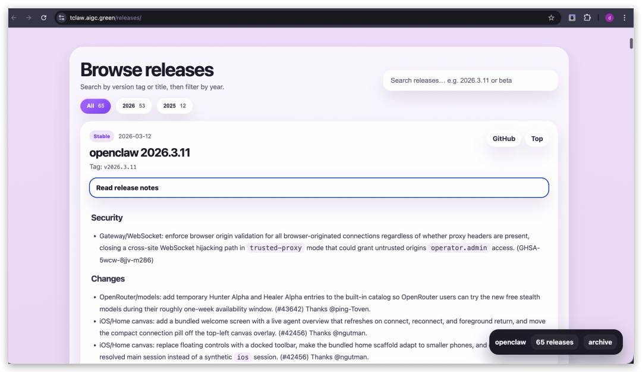The height and width of the screenshot is (372, 642).
Task: Reload the current page
Action: click(x=43, y=18)
